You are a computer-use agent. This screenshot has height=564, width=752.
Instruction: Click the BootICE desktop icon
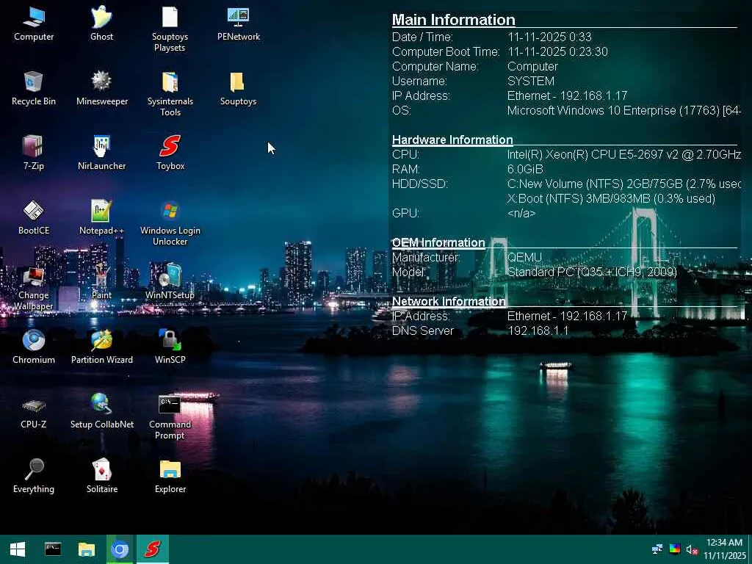pos(33,211)
